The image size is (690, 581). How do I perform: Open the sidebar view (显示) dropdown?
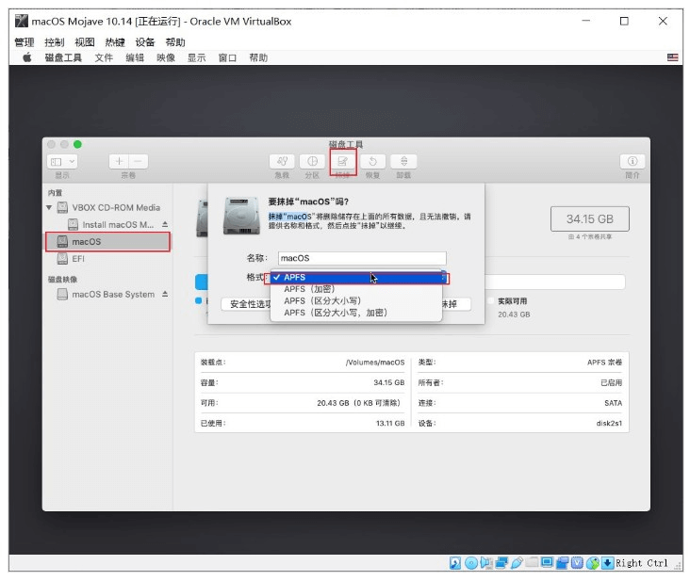point(62,161)
